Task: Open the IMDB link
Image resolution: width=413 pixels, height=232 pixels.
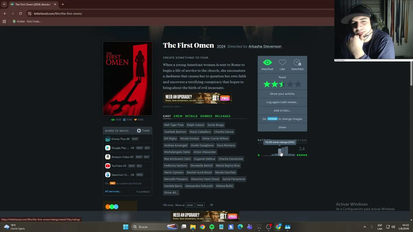Action: (190, 205)
